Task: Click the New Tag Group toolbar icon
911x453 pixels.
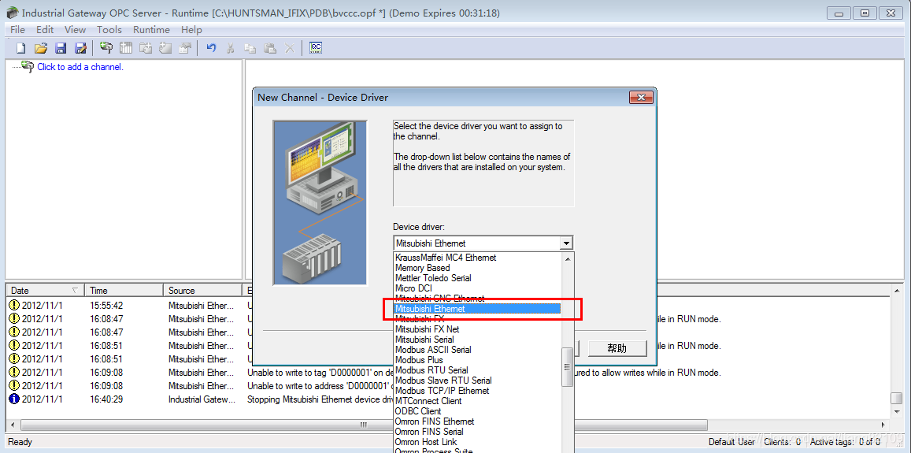Action: 145,48
